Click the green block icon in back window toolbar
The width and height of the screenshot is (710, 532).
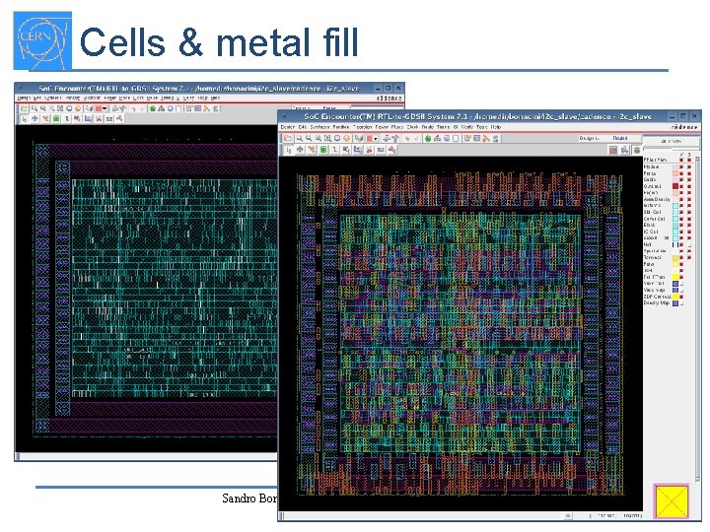tap(56, 119)
